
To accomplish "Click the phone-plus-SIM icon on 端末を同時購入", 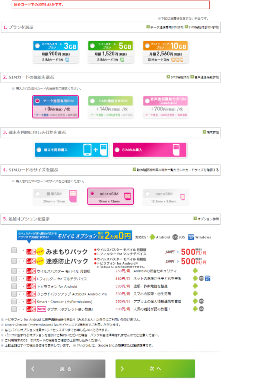I will pyautogui.click(x=95, y=150).
